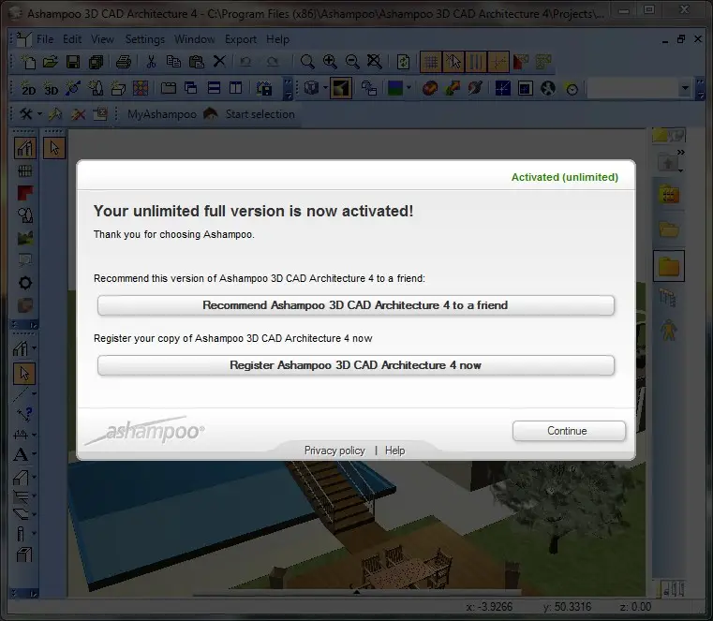Open the Export menu
Screen dimensions: 713x621
pos(241,39)
